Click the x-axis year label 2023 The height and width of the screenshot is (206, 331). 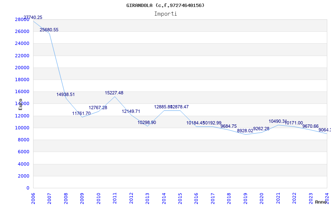[x=311, y=199]
